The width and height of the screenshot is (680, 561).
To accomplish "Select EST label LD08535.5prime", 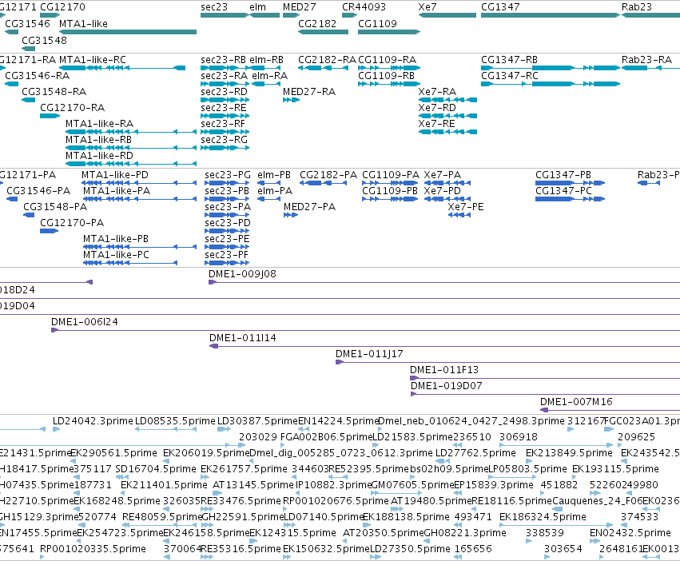I will point(175,421).
